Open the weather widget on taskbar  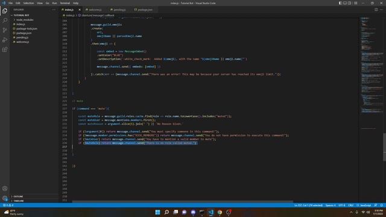click(x=14, y=212)
